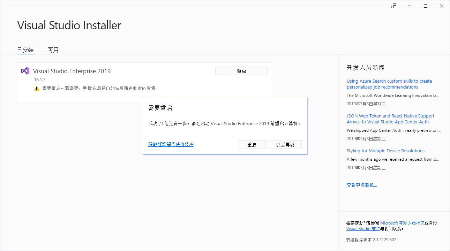Image resolution: width=450 pixels, height=251 pixels.
Task: Click date under JSON Web Token article
Action: point(366,139)
